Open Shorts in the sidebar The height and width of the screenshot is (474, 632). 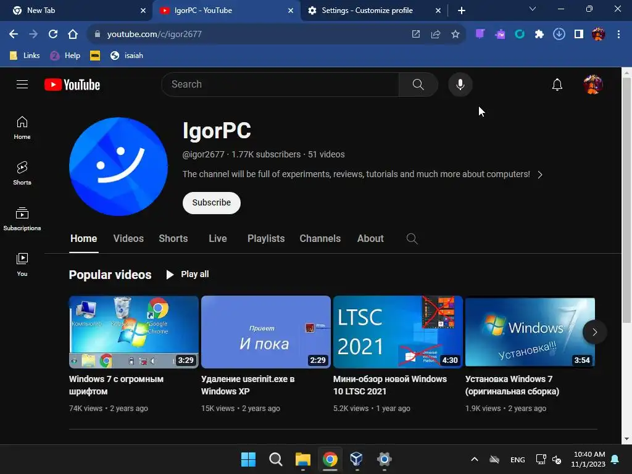(22, 173)
